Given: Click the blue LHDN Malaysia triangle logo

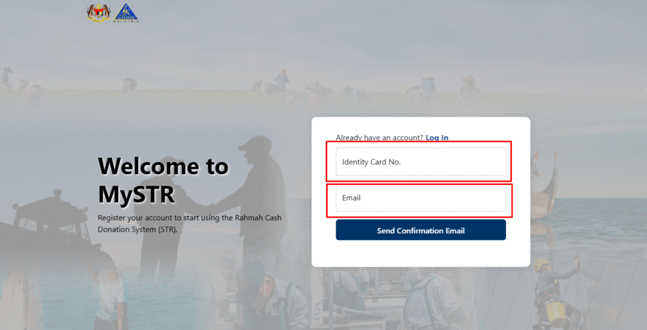Looking at the screenshot, I should coord(126,13).
